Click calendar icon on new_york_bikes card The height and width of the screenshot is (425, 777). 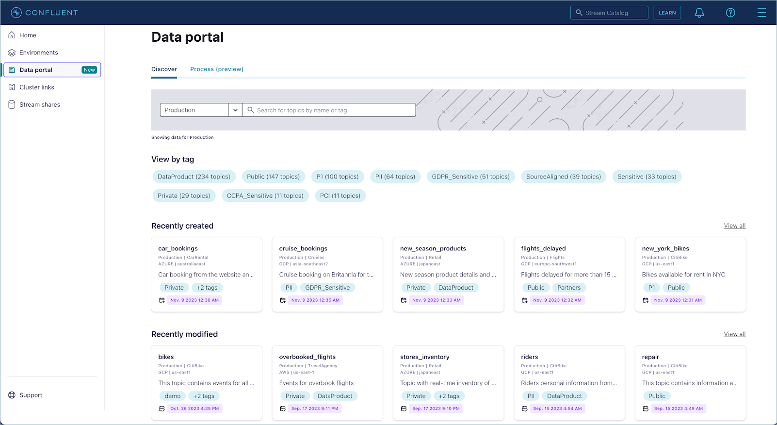tap(646, 300)
